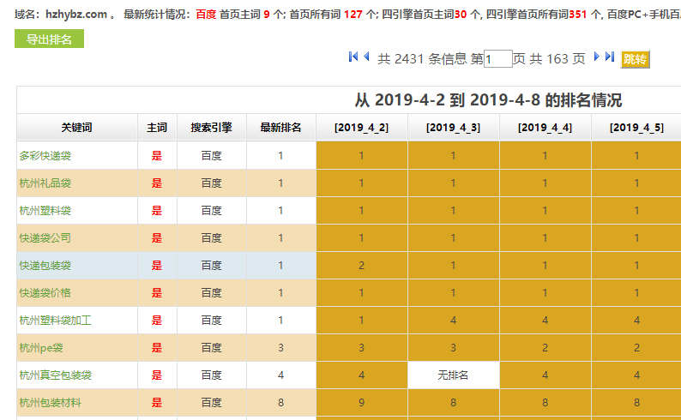Click the next page arrow
The width and height of the screenshot is (681, 420).
pos(597,57)
